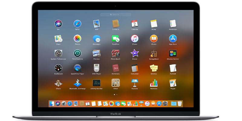Open App Store from the Dock

pyautogui.click(x=159, y=103)
